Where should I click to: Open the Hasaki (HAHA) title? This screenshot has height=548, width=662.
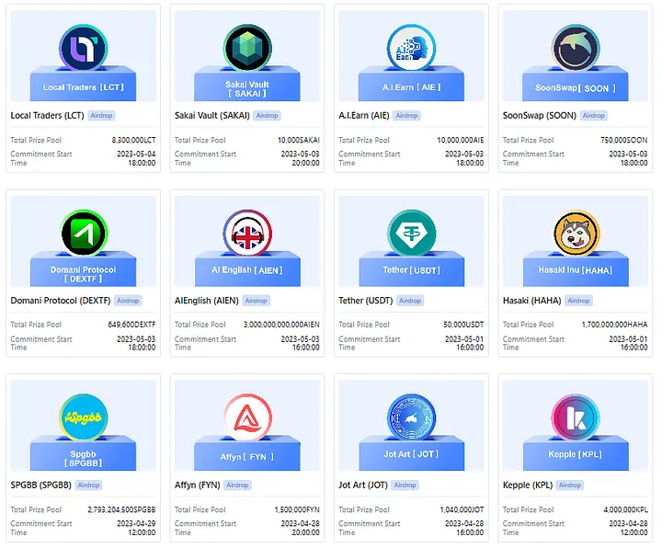click(x=532, y=301)
